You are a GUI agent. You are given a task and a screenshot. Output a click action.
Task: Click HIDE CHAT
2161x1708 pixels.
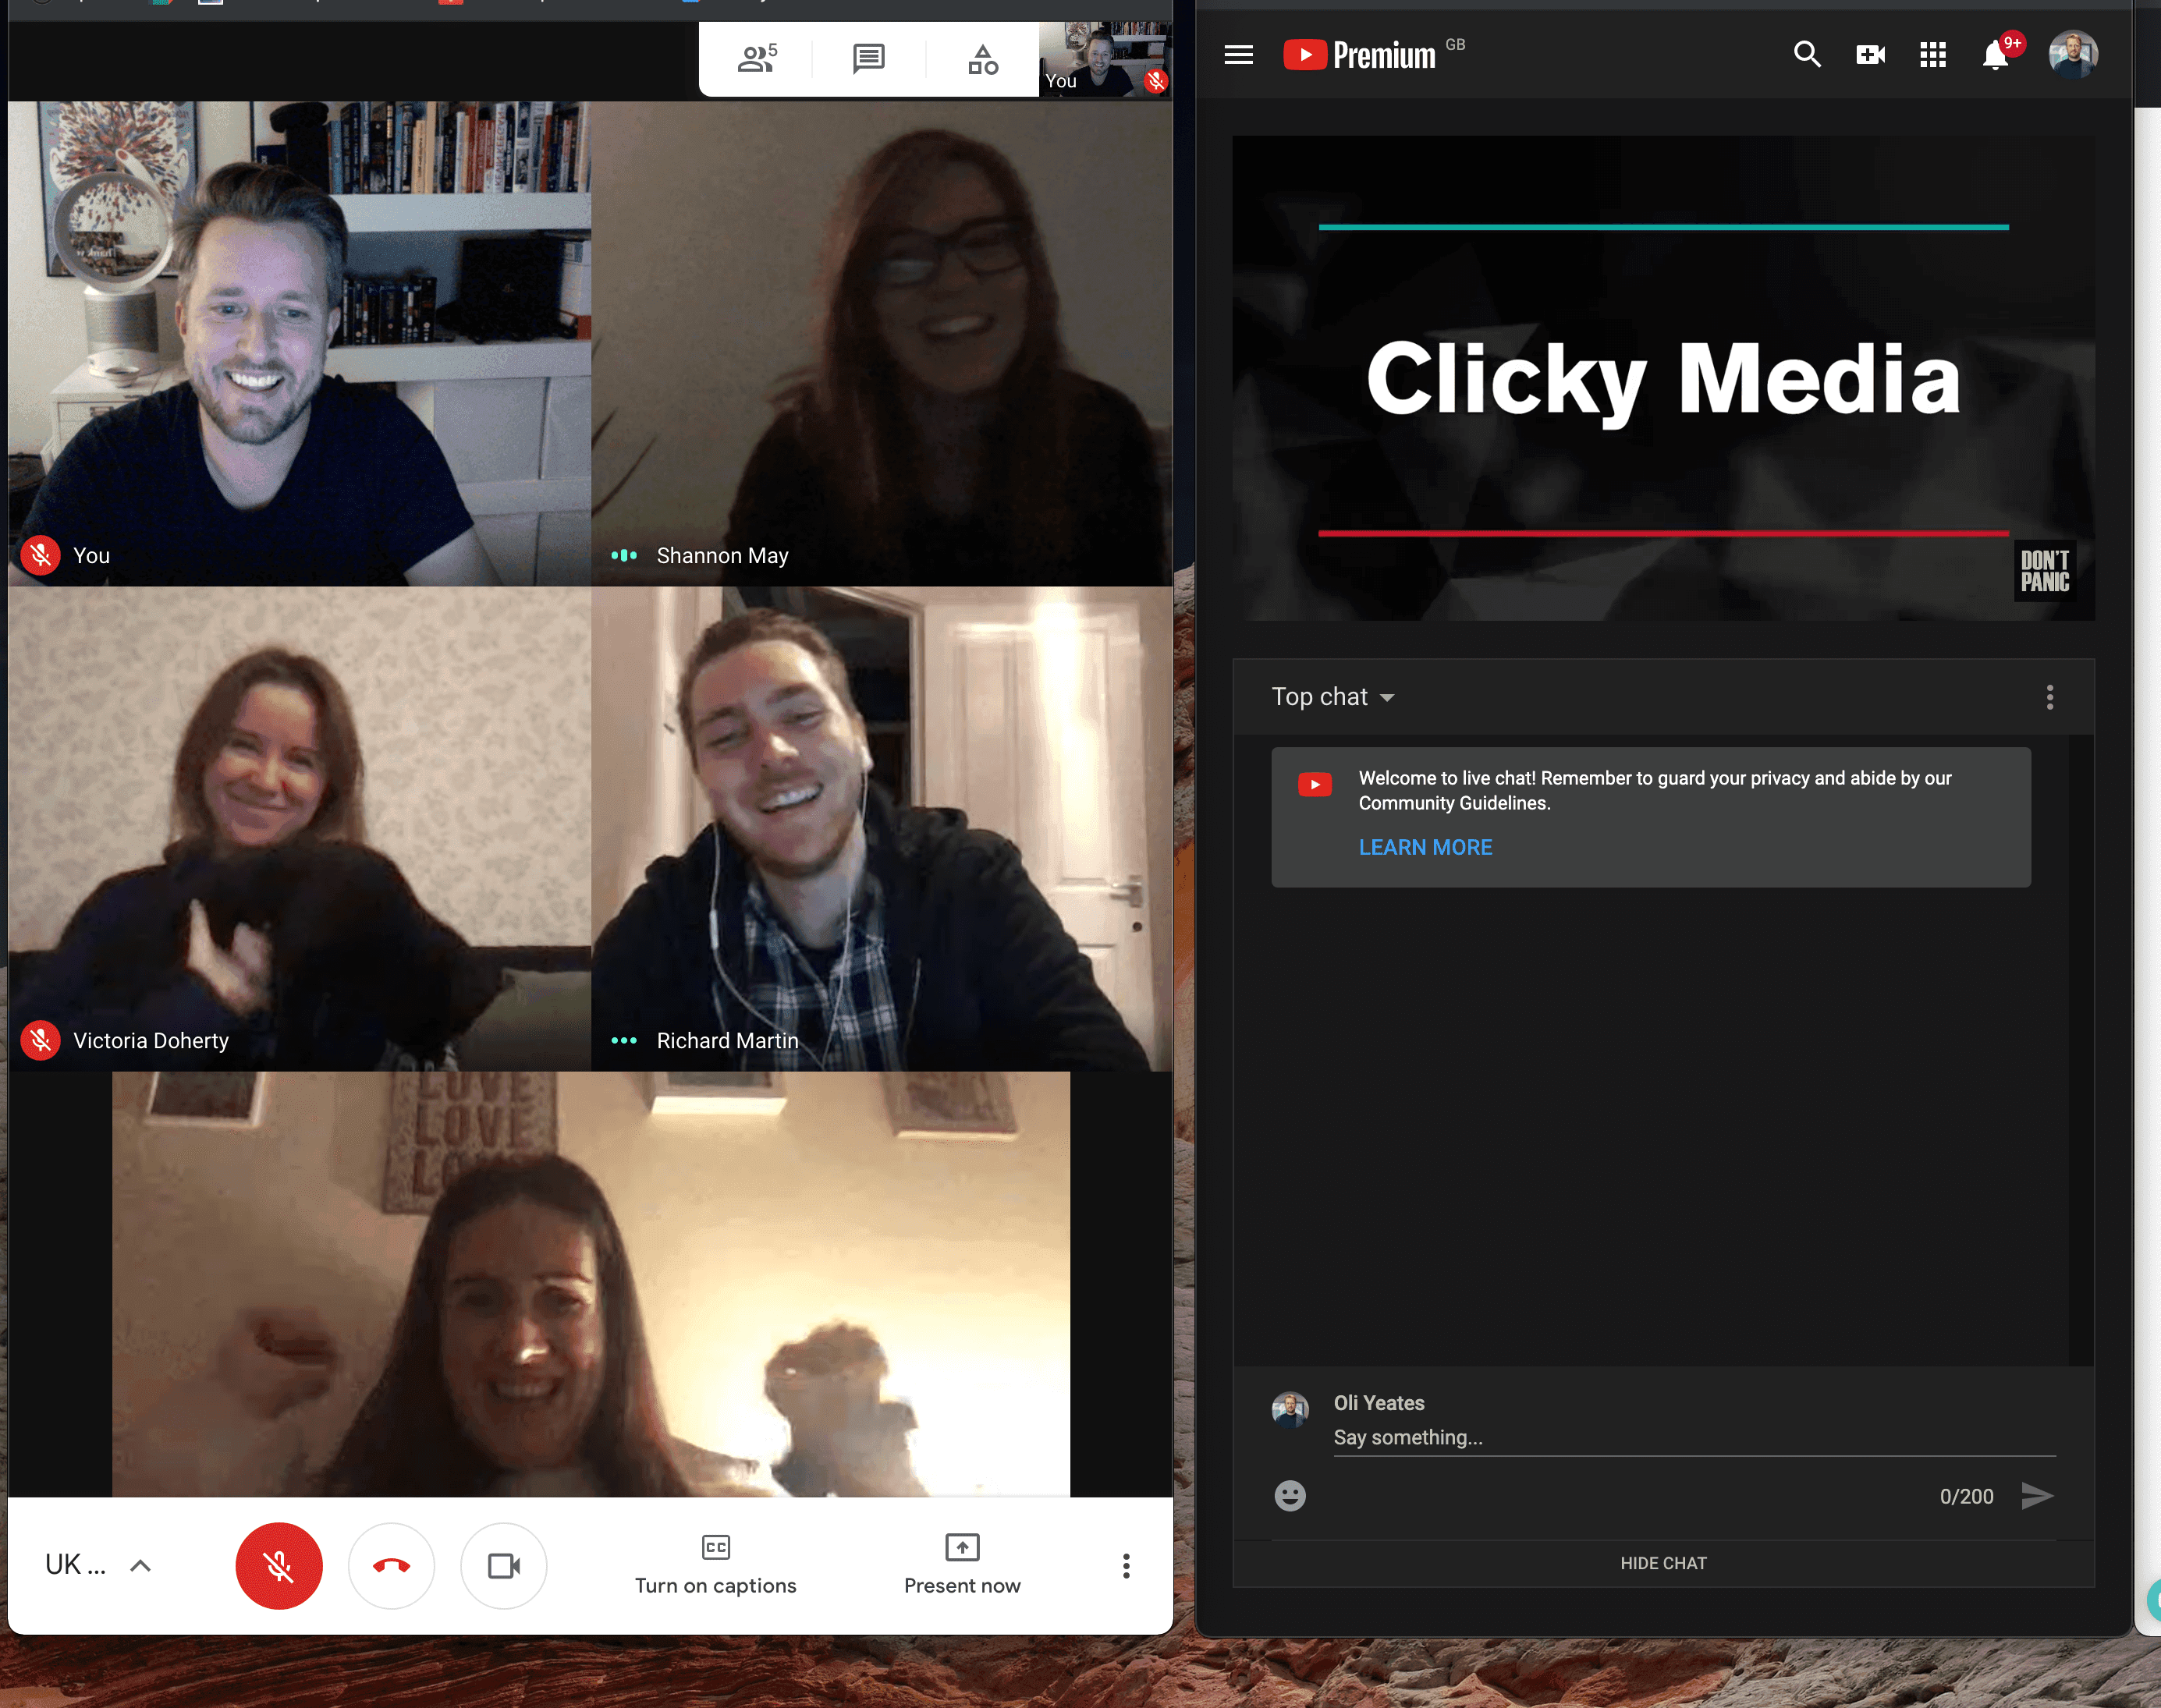click(1662, 1563)
